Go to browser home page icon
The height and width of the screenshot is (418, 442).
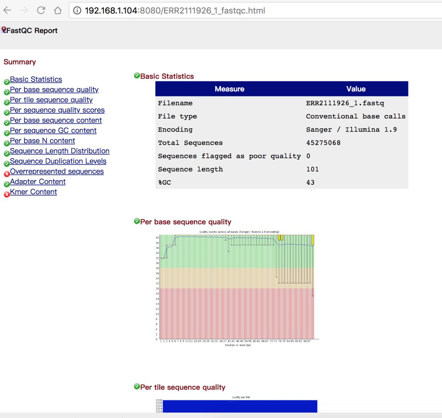pos(58,11)
